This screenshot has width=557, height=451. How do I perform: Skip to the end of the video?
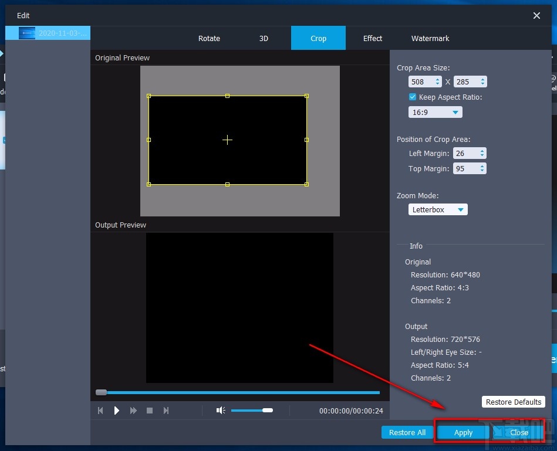click(x=166, y=410)
